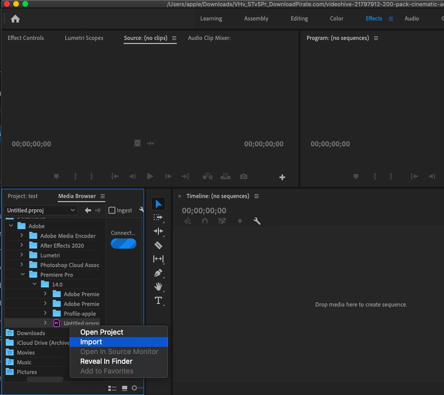The width and height of the screenshot is (444, 395).
Task: Switch to the Effect Controls tab
Action: point(26,38)
